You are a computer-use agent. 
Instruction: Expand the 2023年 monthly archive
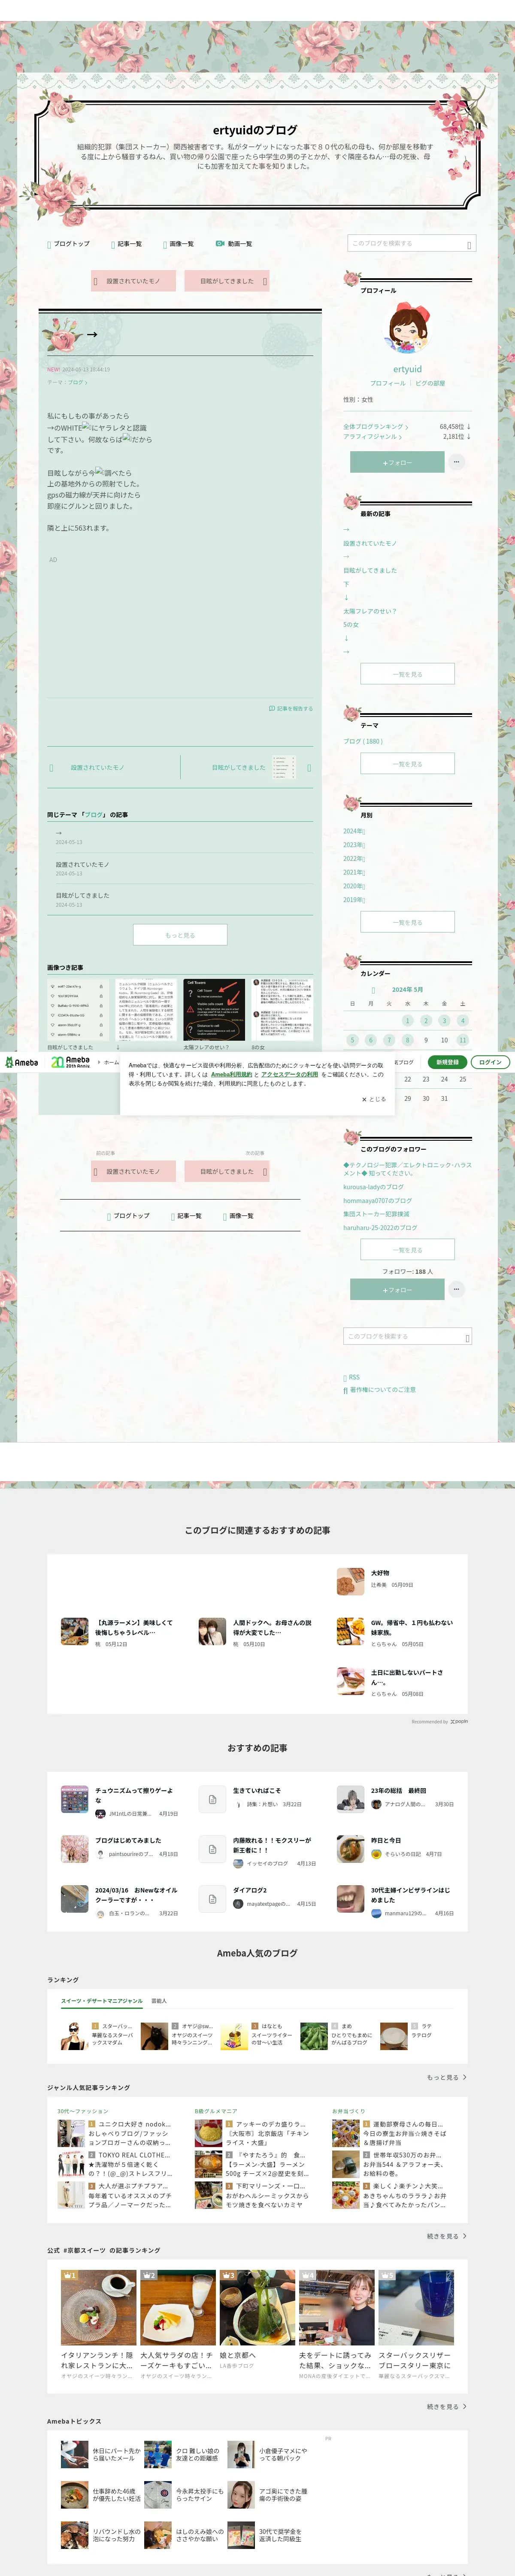click(x=354, y=845)
